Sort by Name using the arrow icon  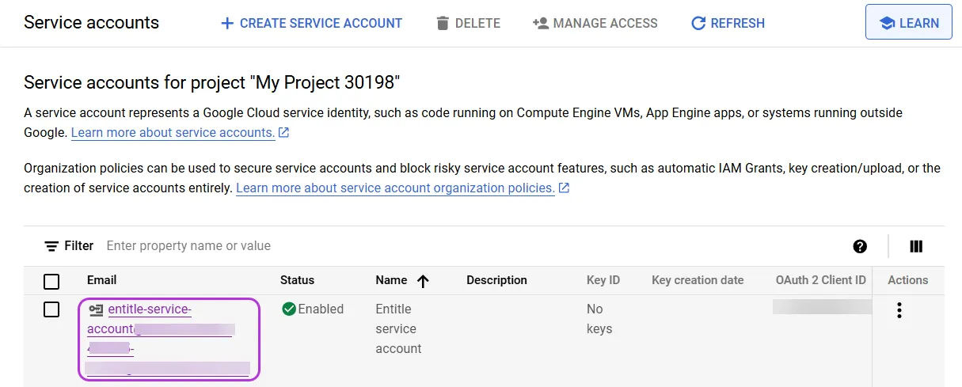[x=423, y=281]
